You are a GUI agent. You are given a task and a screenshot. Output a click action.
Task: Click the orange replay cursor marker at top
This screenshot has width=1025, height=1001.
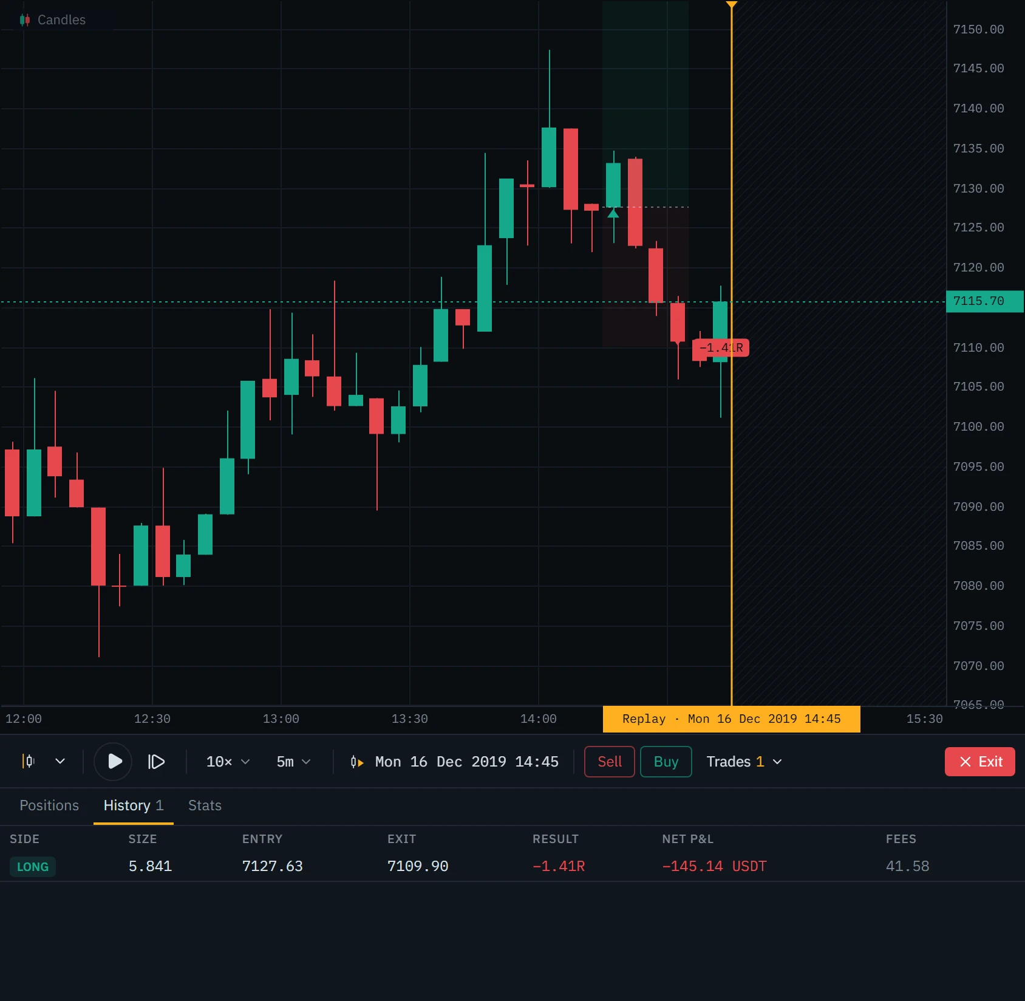(731, 5)
